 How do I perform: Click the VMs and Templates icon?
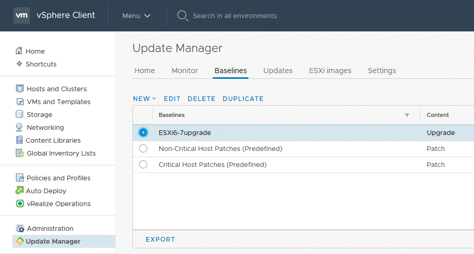pos(20,101)
